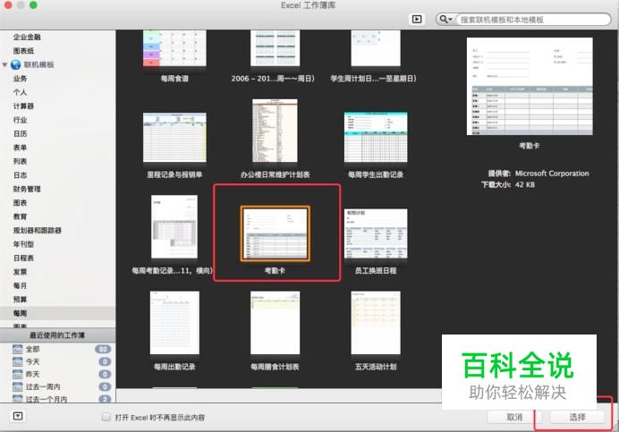
Task: Select the 考勤卡 template thumbnail in grid
Action: pyautogui.click(x=275, y=233)
